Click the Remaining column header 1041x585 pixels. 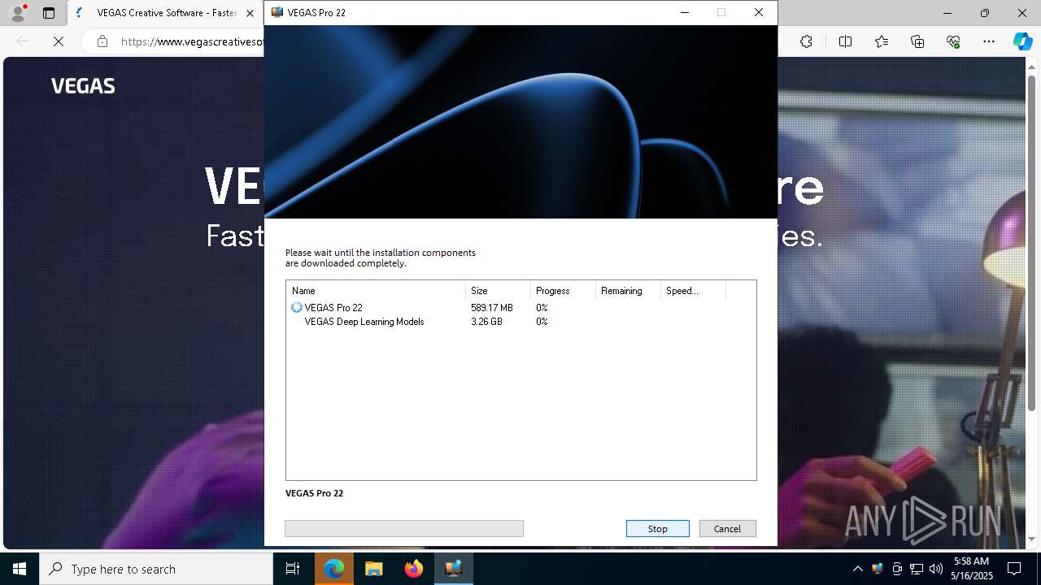pos(628,291)
